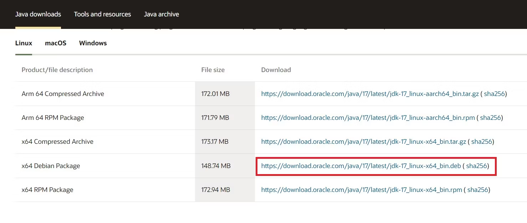Click the 'Arm 64 Compressed Archive' description
This screenshot has height=223, width=527.
tap(63, 94)
